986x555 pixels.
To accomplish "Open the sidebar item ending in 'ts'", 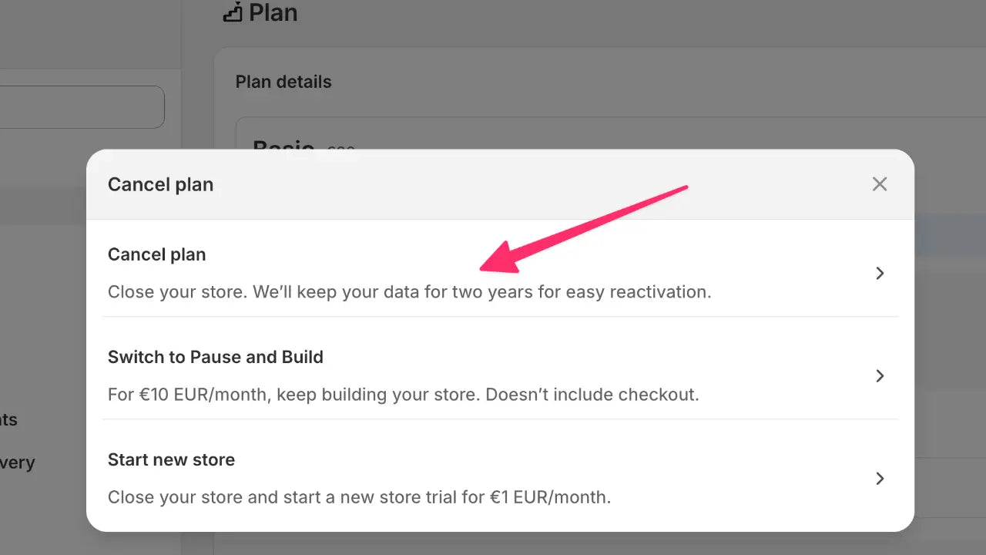I will click(x=8, y=419).
